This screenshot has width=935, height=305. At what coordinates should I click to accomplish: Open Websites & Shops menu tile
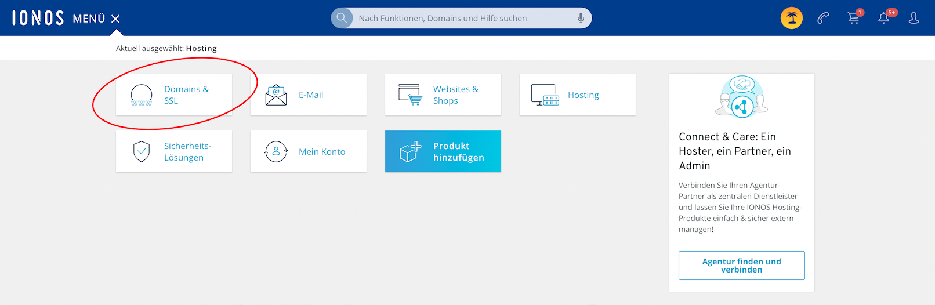[443, 95]
